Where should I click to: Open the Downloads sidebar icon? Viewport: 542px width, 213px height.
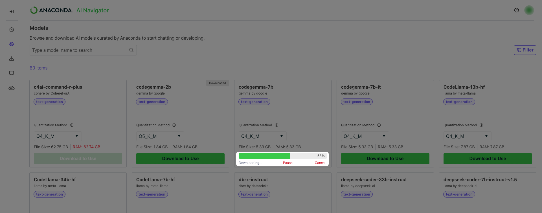pos(12,59)
